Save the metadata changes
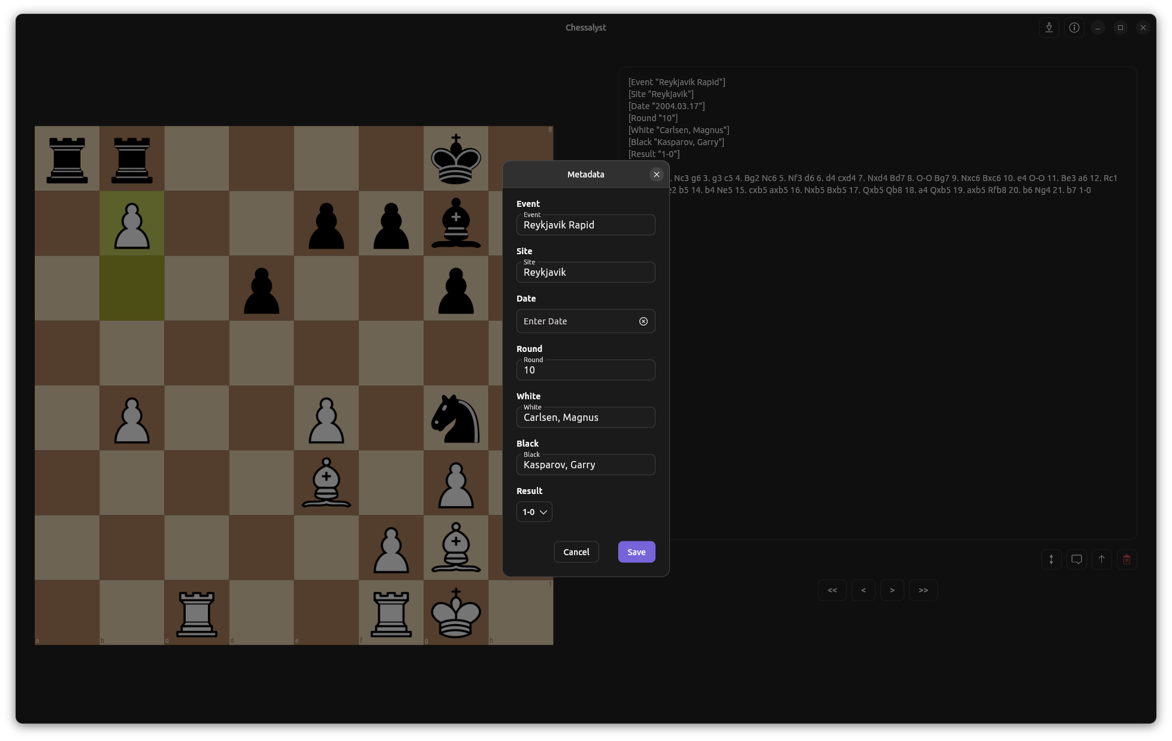The image size is (1172, 741). coord(636,552)
